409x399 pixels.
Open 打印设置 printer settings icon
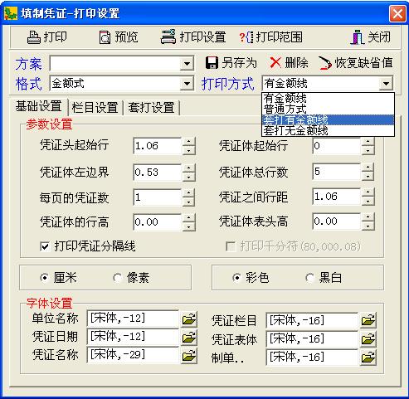coord(168,37)
